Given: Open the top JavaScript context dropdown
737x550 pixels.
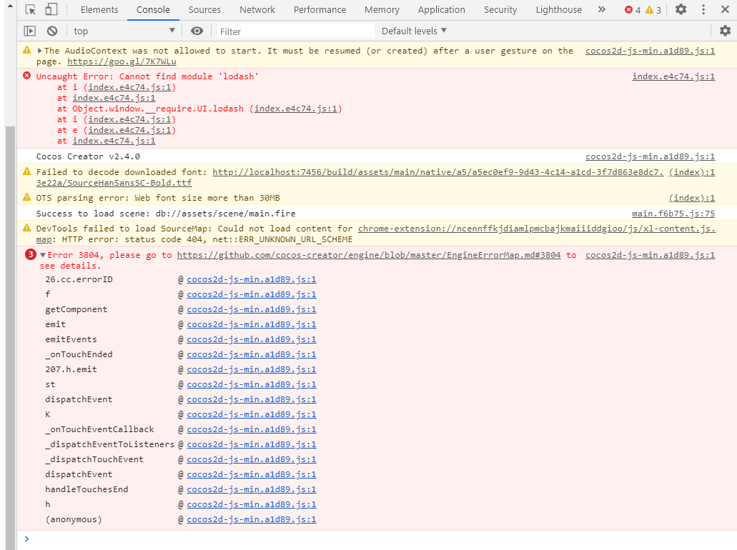Looking at the screenshot, I should tap(124, 31).
